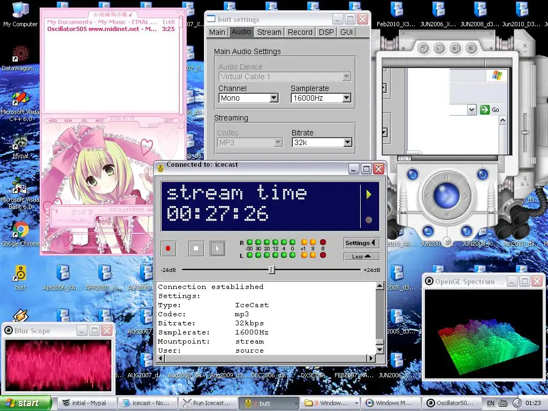Image resolution: width=548 pixels, height=411 pixels.
Task: Click the blue playlist button on robot player
Action: click(467, 231)
